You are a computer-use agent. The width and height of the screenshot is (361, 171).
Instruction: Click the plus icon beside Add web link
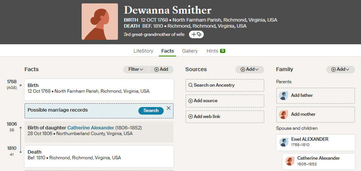(x=191, y=117)
